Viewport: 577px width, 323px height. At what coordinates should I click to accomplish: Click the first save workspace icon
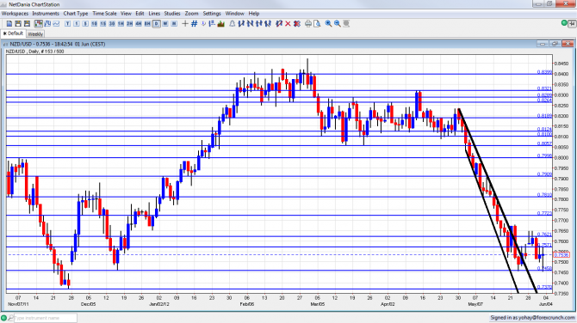18,24
